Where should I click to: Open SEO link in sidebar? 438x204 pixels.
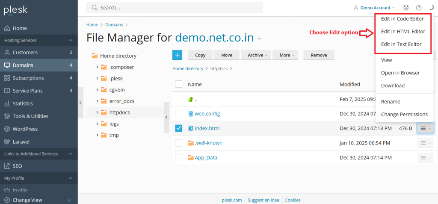click(x=39, y=166)
